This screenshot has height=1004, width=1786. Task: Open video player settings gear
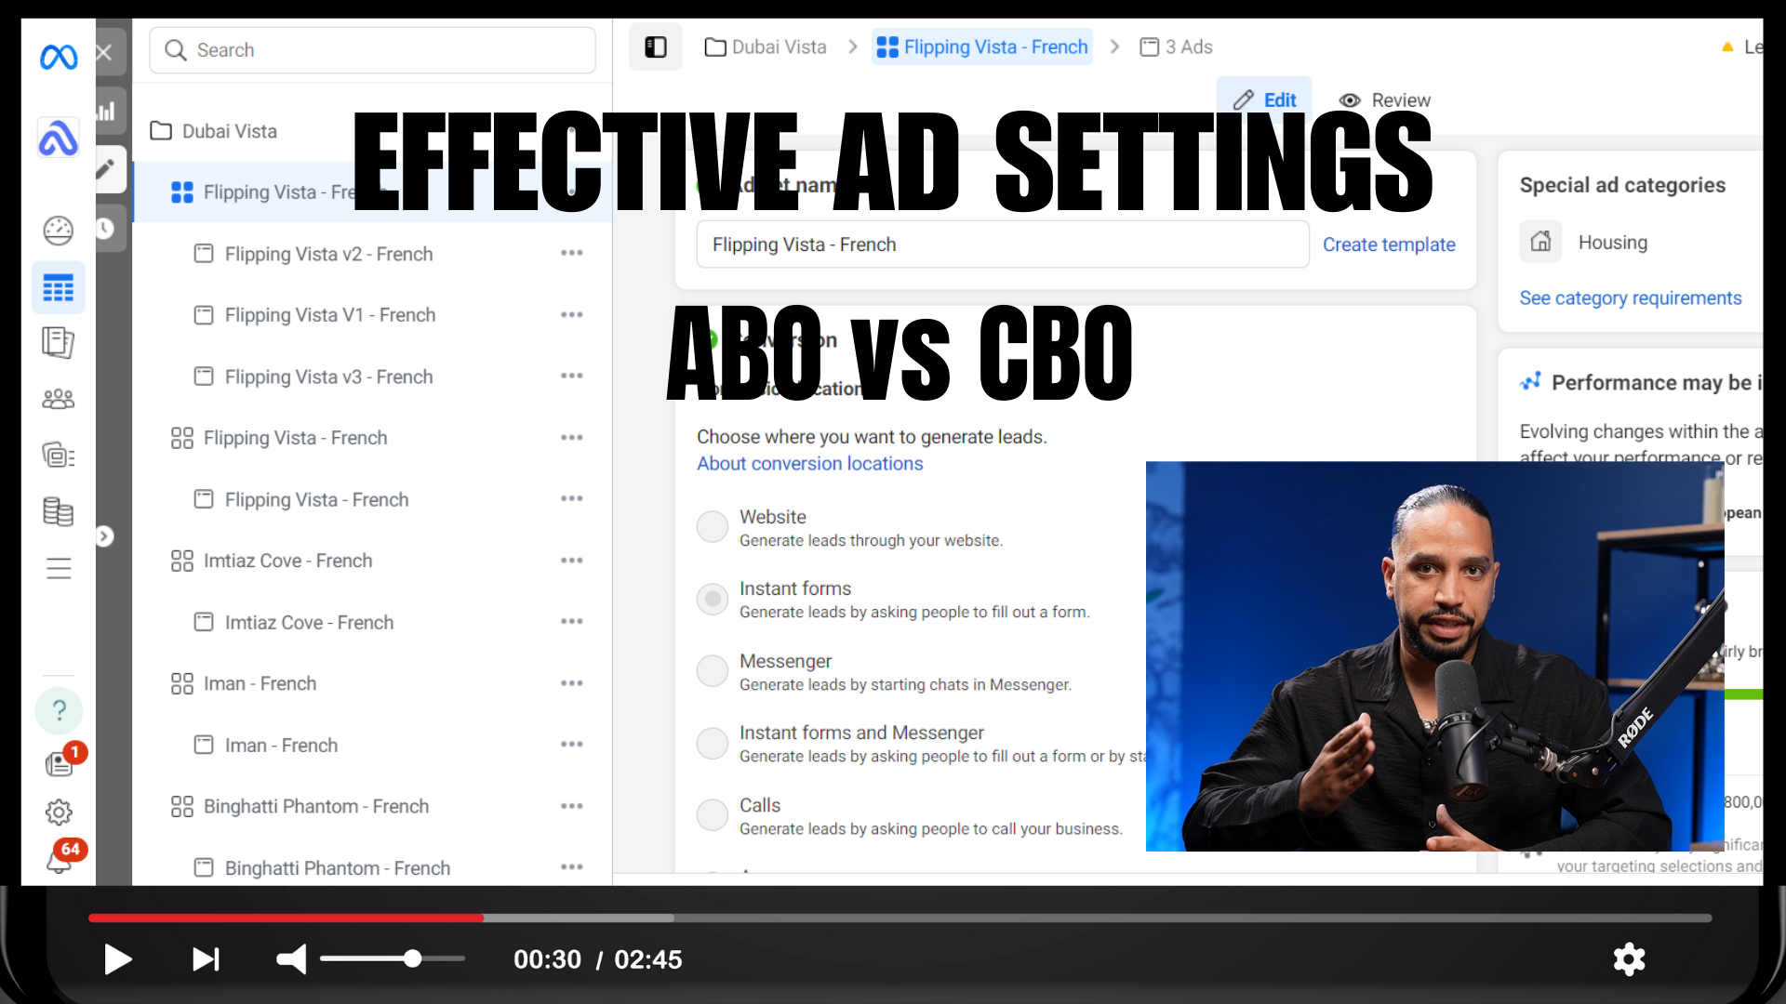coord(1629,959)
